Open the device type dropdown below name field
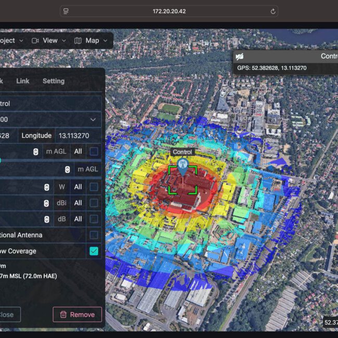This screenshot has height=338, width=338. [x=49, y=120]
